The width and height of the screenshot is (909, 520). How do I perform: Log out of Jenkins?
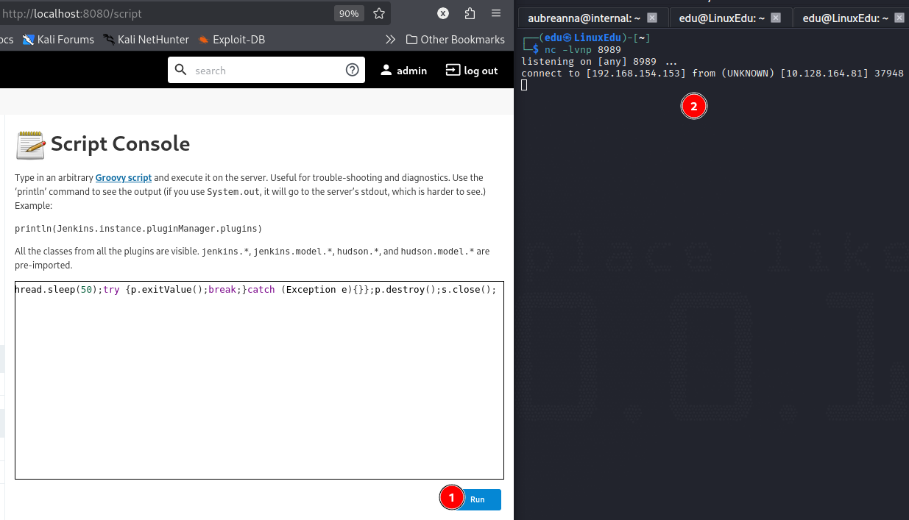point(472,71)
